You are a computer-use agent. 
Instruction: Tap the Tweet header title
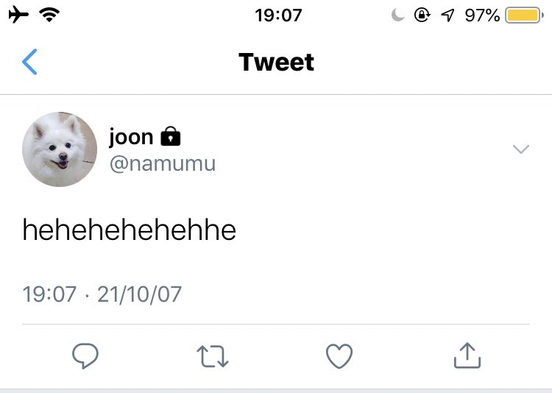[x=276, y=62]
